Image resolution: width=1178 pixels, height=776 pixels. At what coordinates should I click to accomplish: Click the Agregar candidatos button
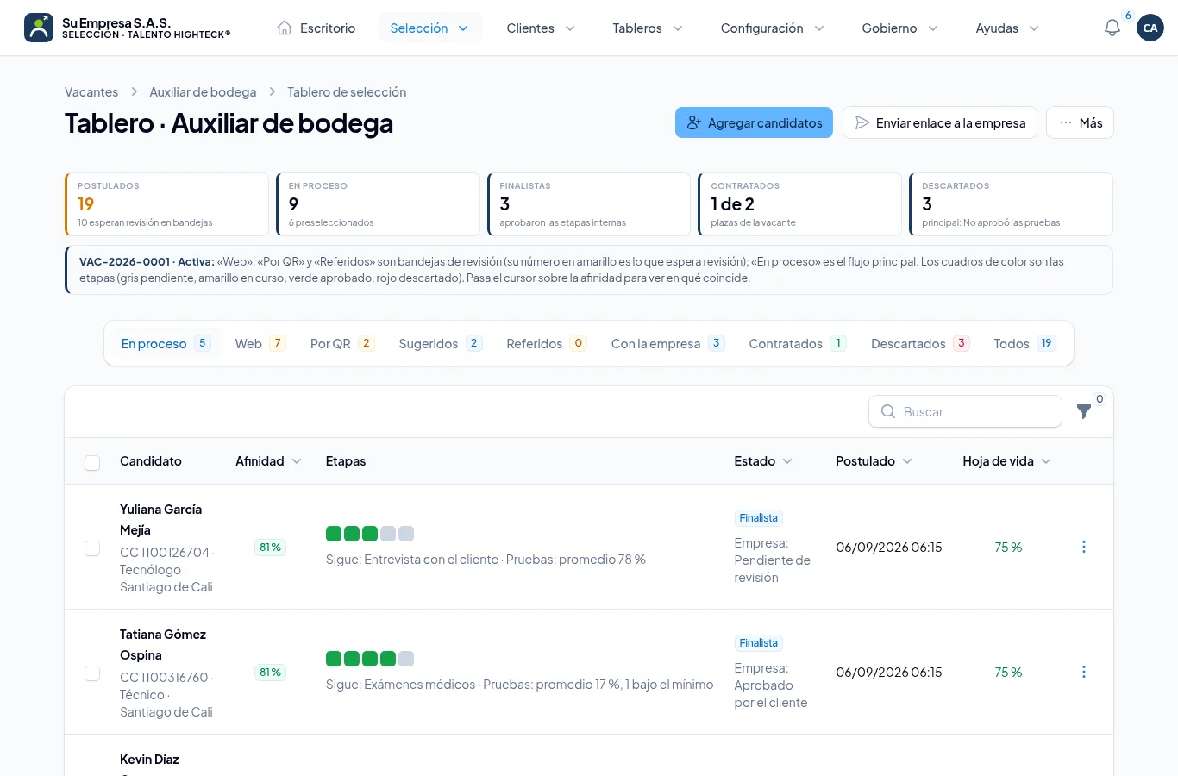pyautogui.click(x=754, y=122)
